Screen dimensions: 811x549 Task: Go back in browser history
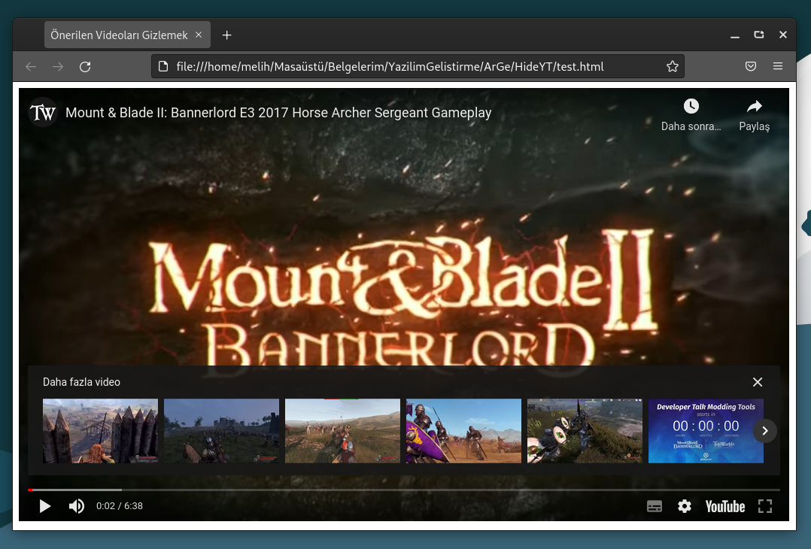(31, 67)
